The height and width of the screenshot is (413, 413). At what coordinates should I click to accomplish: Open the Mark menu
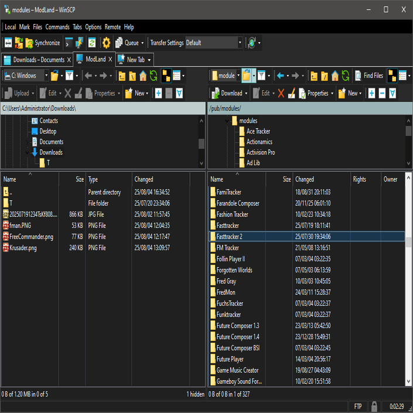(x=25, y=27)
